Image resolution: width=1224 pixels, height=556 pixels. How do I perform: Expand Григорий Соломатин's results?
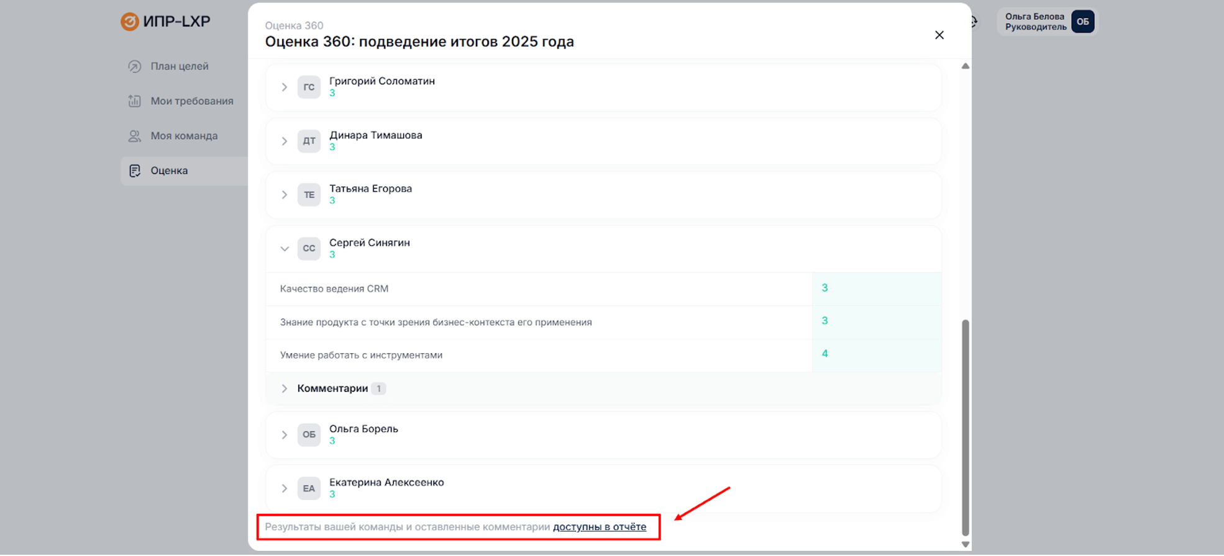pos(285,87)
